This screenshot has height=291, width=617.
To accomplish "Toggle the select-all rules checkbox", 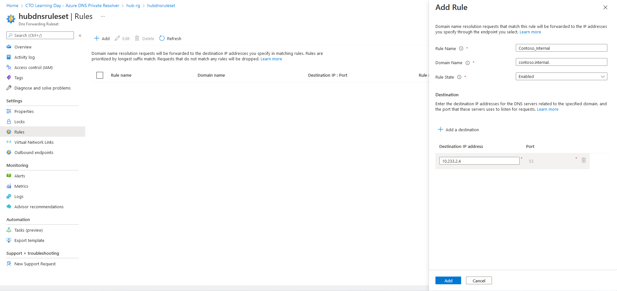I will click(100, 75).
